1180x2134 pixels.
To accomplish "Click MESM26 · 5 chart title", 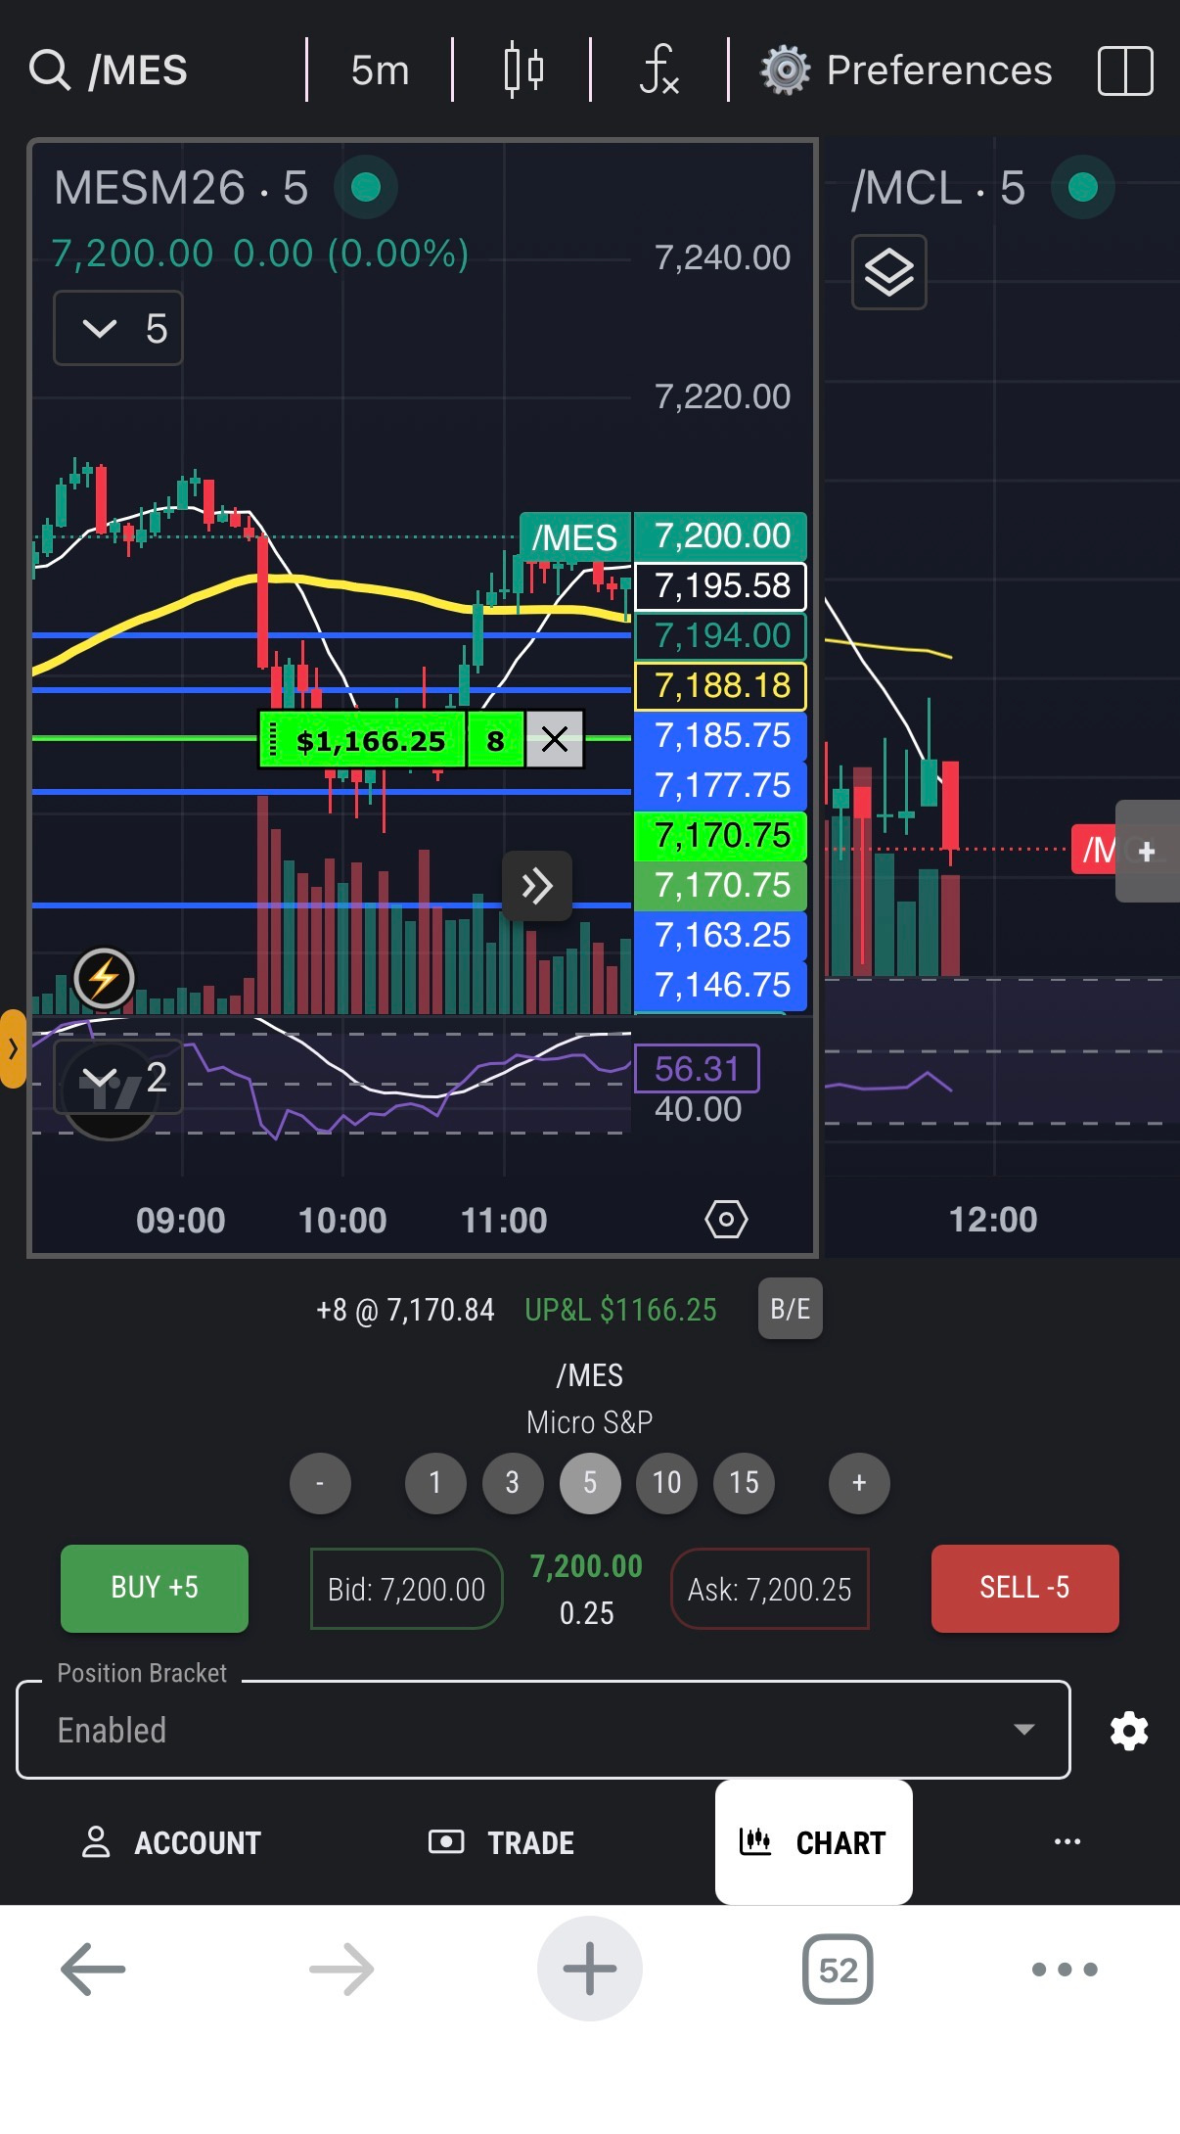I will click(181, 188).
